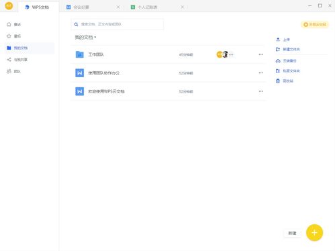Minimize the WPS window
Viewport: 335px width, 251px height.
click(x=309, y=6)
